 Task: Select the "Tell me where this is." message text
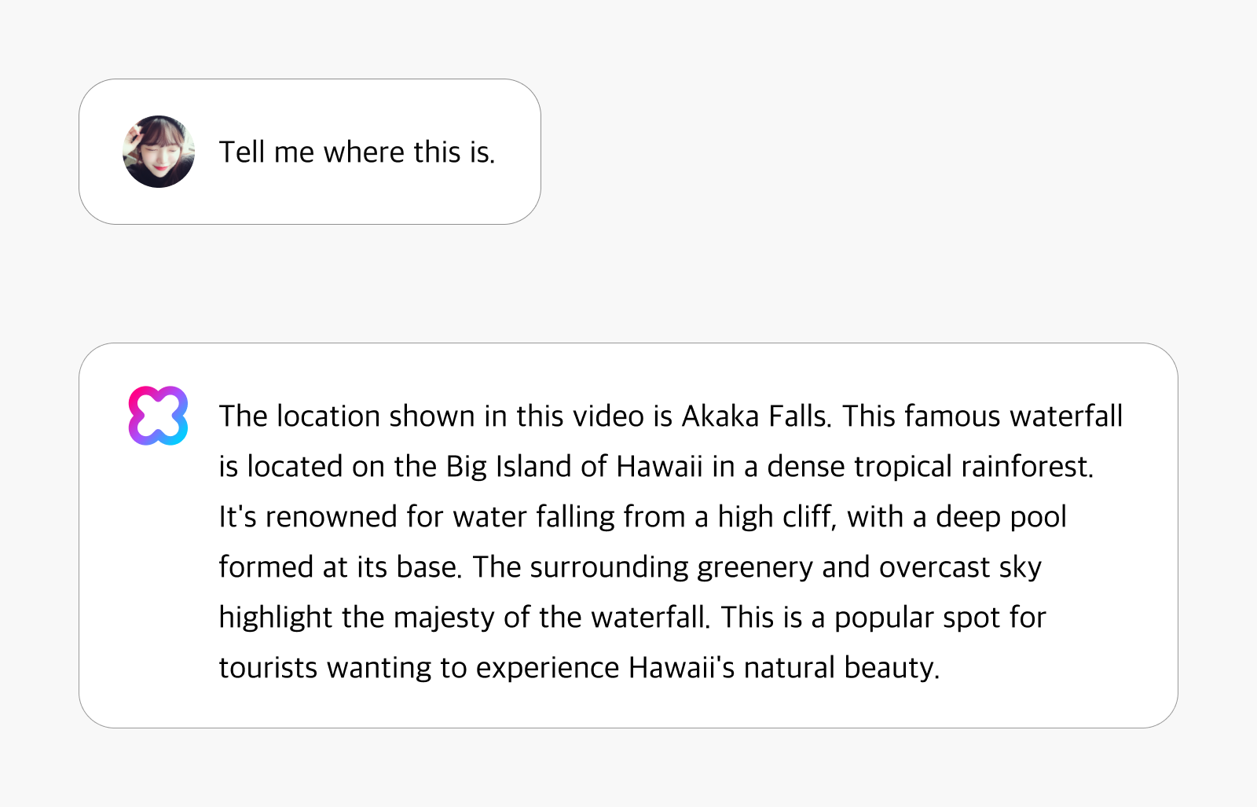pos(357,152)
